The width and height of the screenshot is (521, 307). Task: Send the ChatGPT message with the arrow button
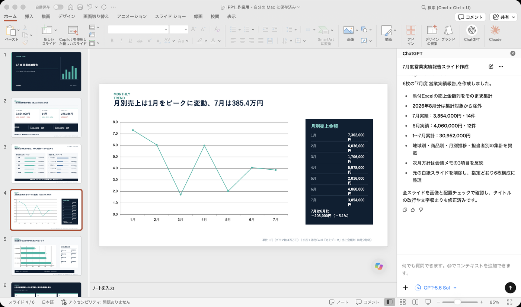(x=510, y=288)
